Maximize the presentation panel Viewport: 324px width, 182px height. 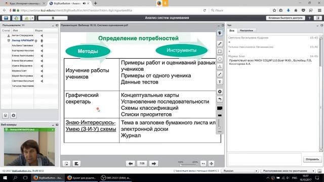coord(223,25)
